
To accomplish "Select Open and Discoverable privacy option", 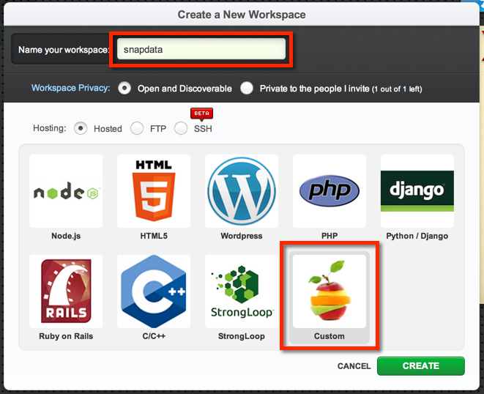I will tap(124, 89).
